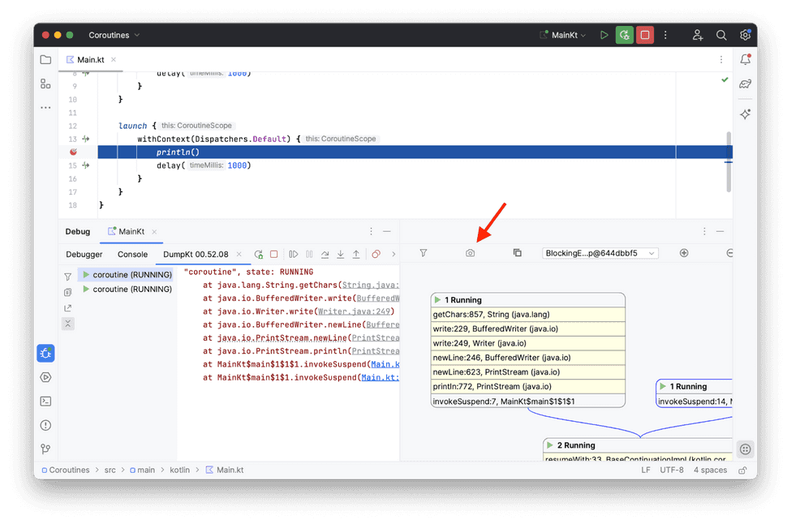Image resolution: width=791 pixels, height=524 pixels.
Task: Open the Terminal tool window
Action: 45,401
